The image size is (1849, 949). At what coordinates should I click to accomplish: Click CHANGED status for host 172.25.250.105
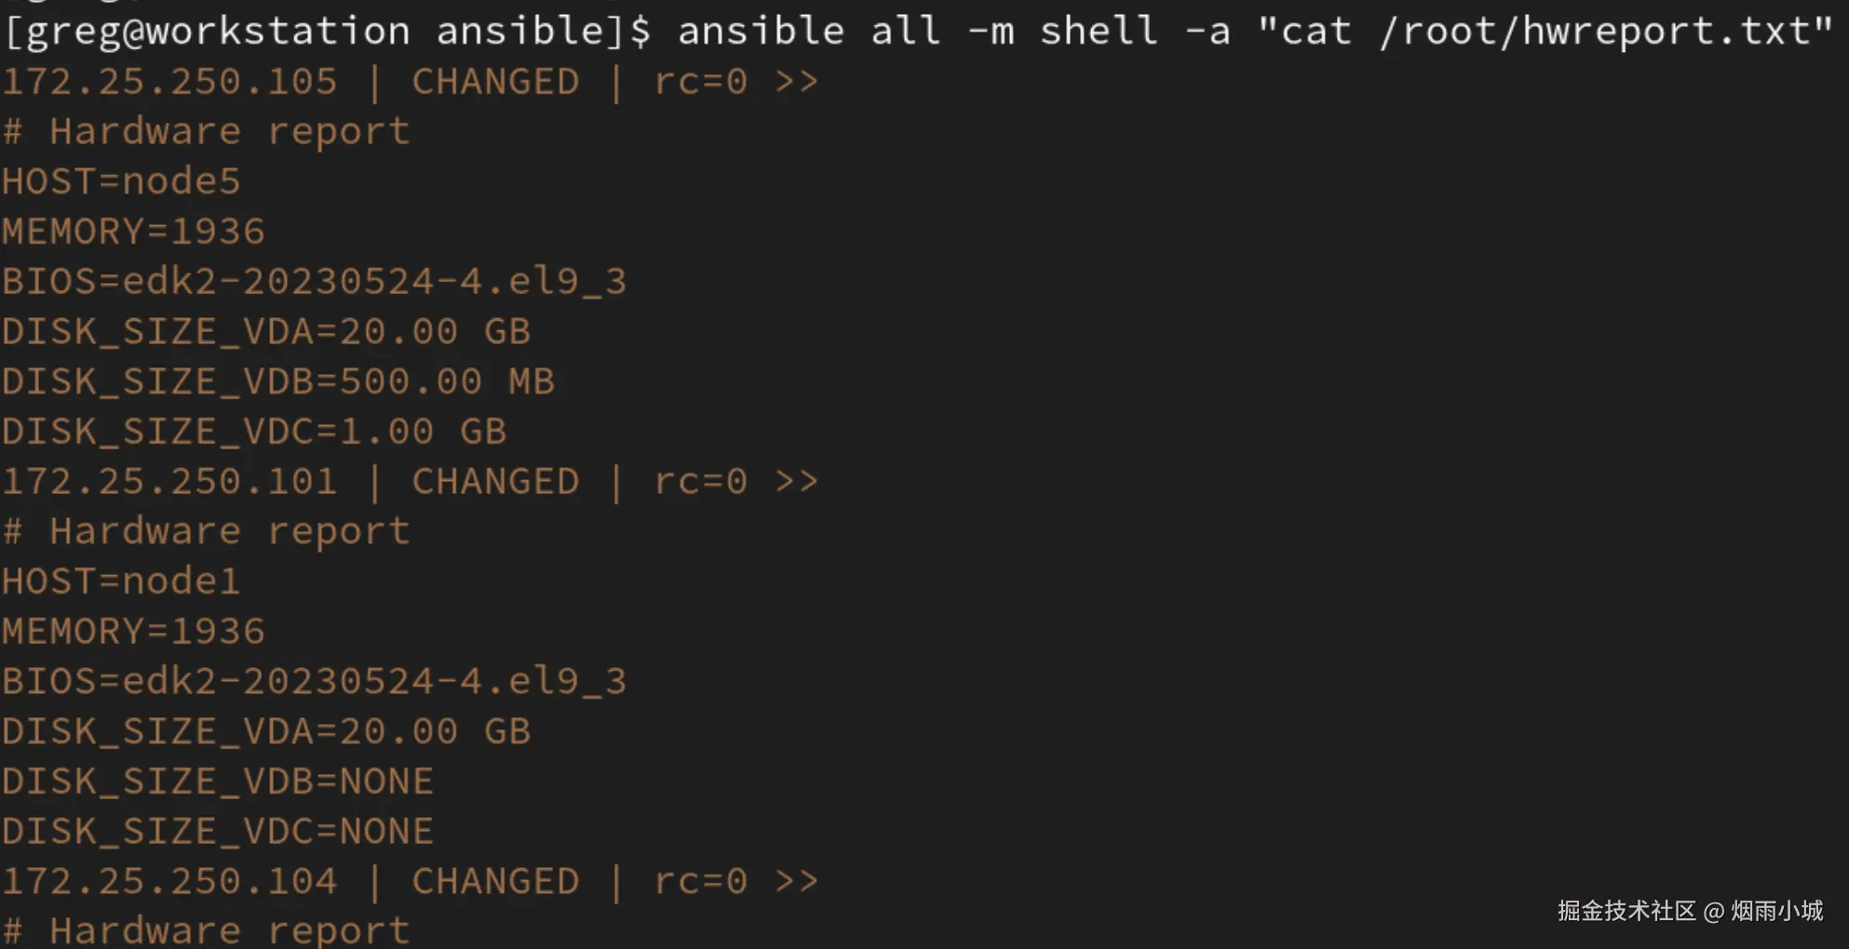(x=495, y=82)
